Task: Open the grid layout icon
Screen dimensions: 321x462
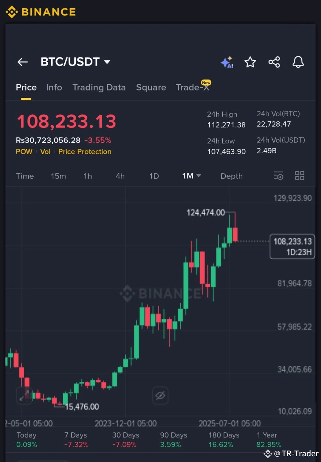Action: [x=300, y=175]
